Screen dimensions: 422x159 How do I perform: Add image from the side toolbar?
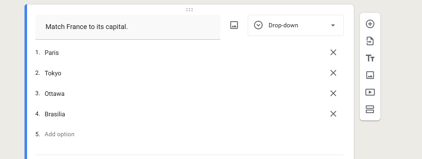pos(370,75)
